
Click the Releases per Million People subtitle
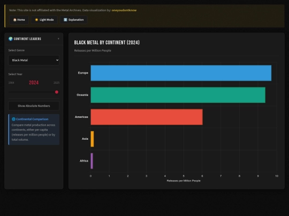click(93, 51)
